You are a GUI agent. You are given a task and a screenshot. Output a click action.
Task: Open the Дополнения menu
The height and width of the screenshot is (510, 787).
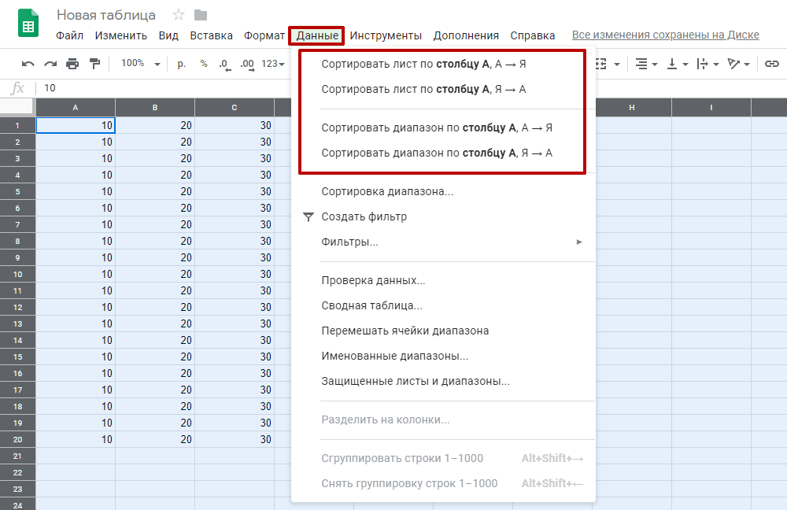pos(466,35)
